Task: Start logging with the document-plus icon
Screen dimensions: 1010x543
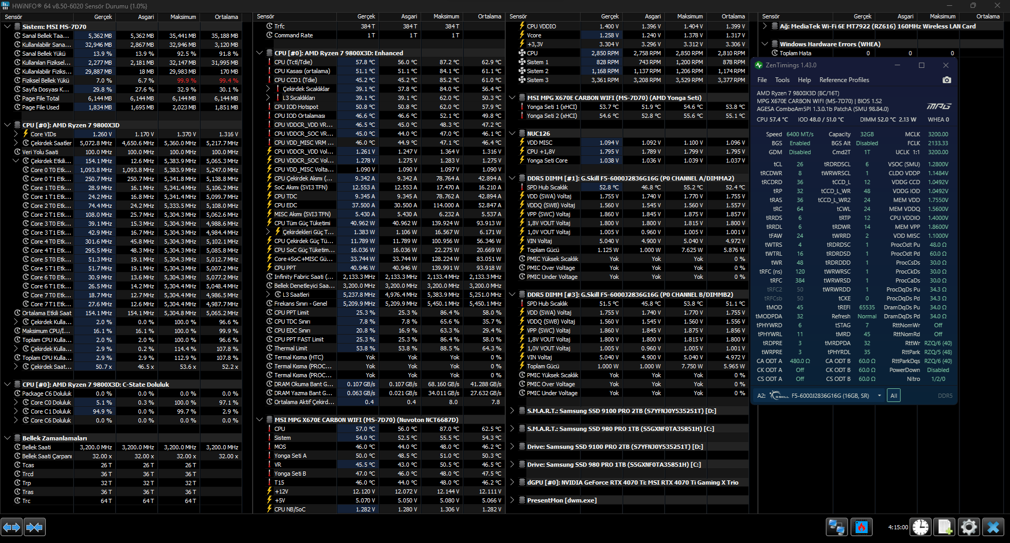Action: (x=945, y=527)
